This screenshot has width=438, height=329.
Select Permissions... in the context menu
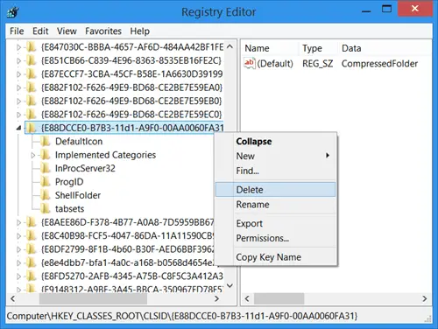point(263,238)
